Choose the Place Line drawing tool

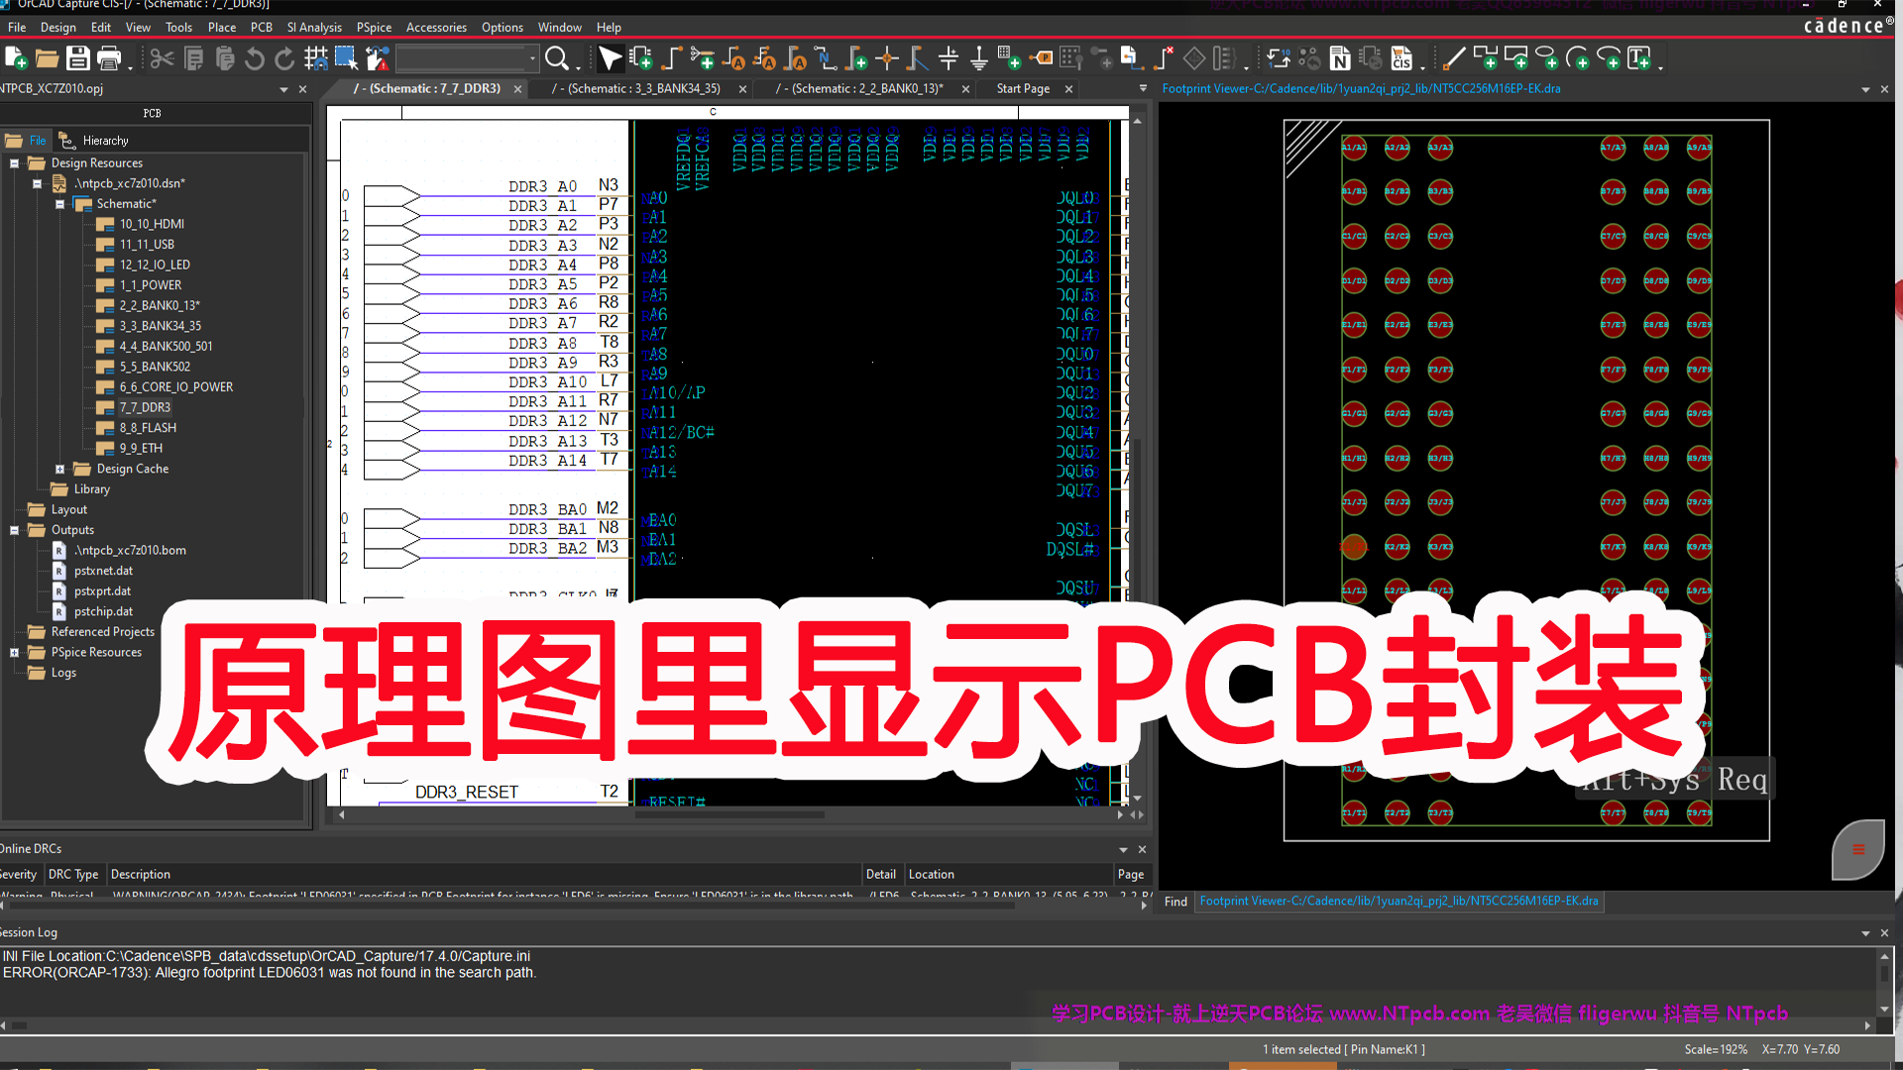click(1454, 59)
